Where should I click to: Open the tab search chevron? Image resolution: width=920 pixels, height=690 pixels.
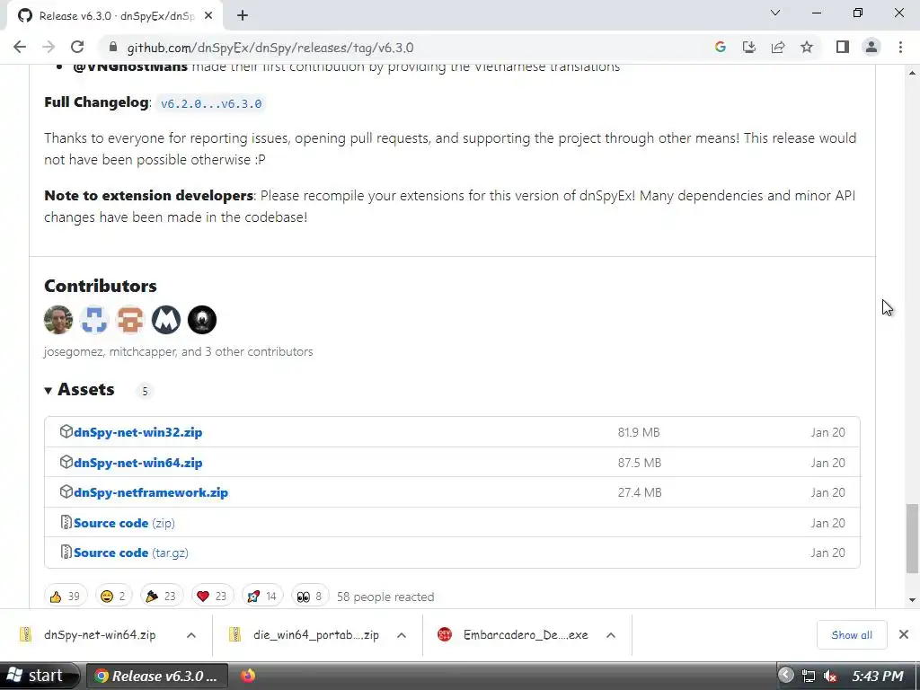(x=775, y=13)
